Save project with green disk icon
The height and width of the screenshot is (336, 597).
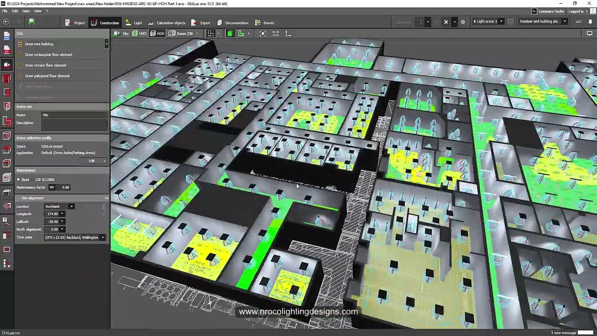tap(31, 21)
